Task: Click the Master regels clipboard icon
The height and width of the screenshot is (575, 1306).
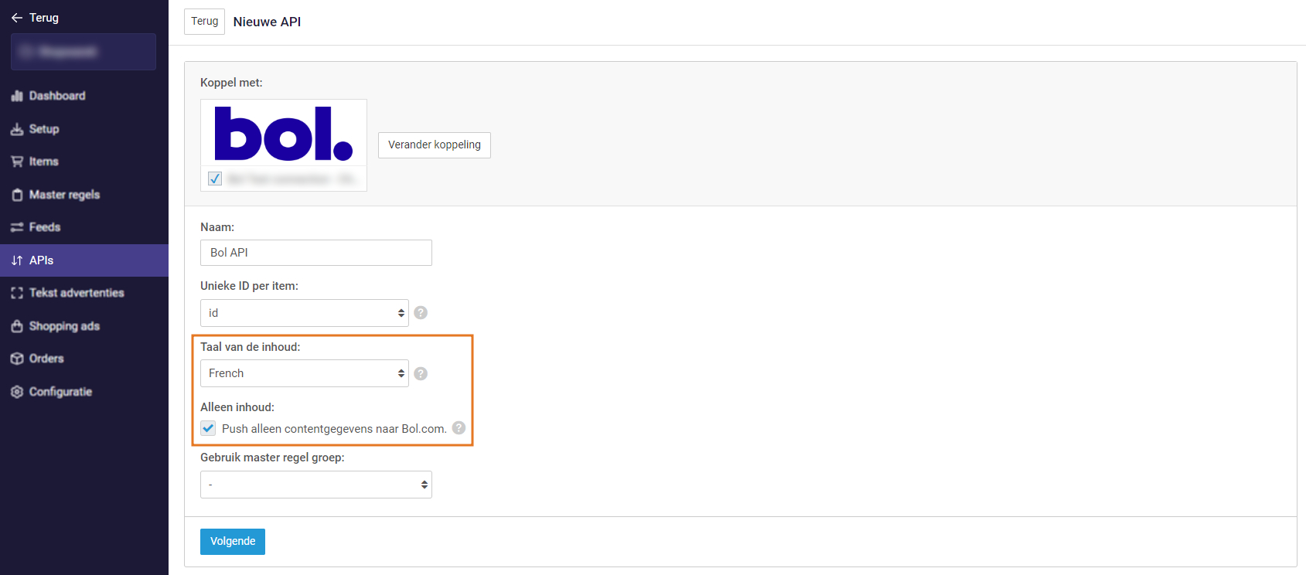Action: point(17,195)
